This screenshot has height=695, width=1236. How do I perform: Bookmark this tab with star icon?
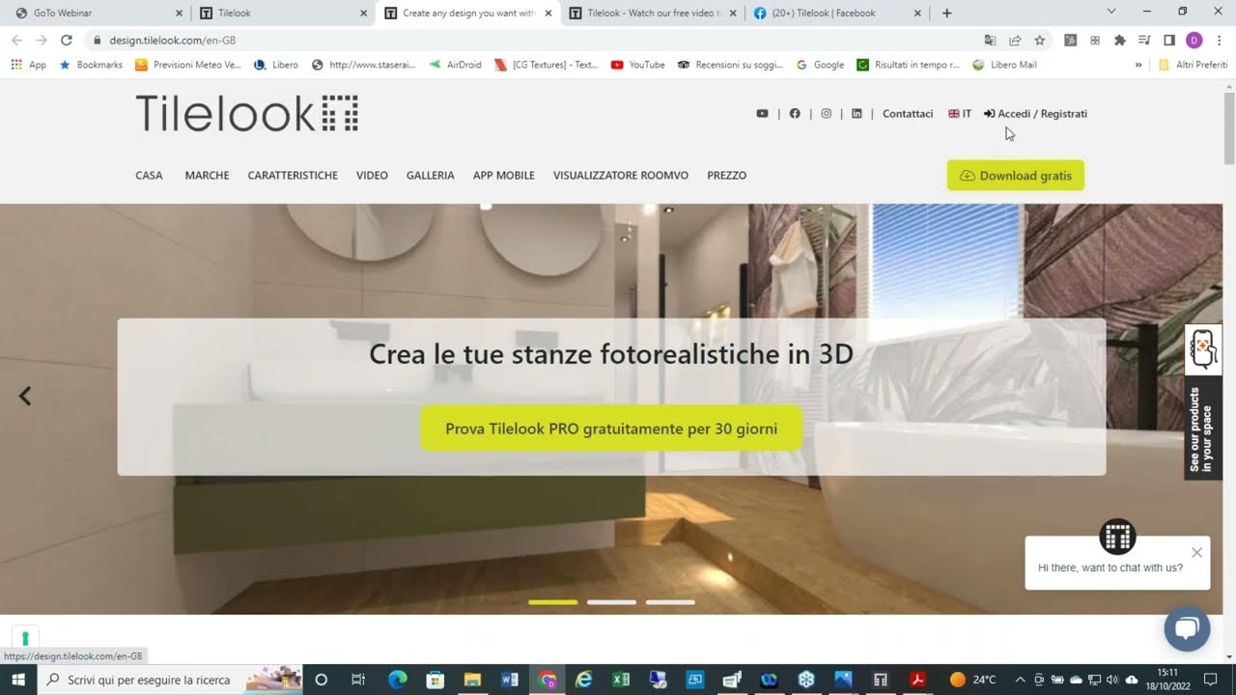(1040, 41)
